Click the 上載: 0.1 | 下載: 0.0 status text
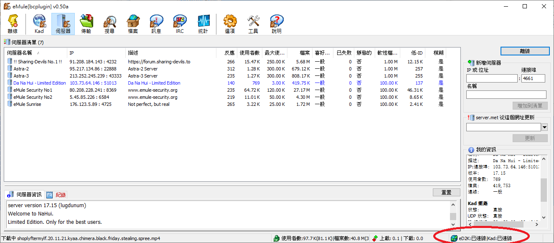This screenshot has width=554, height=243. point(401,238)
